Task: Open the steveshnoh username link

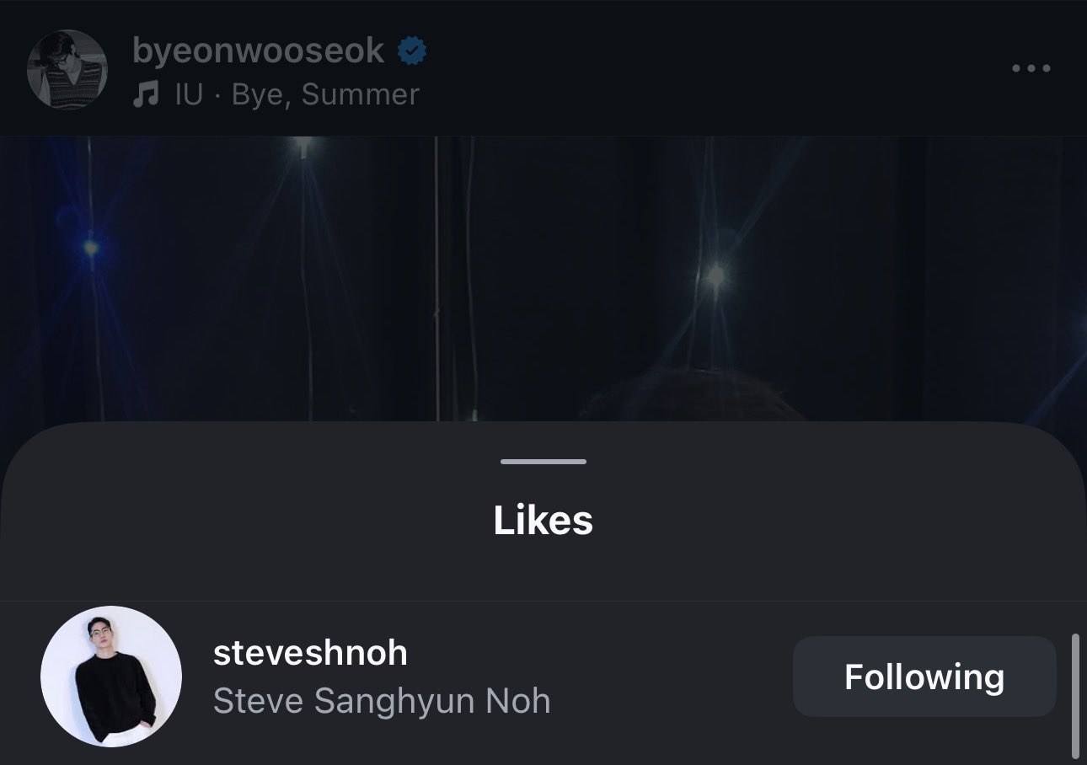Action: (x=310, y=653)
